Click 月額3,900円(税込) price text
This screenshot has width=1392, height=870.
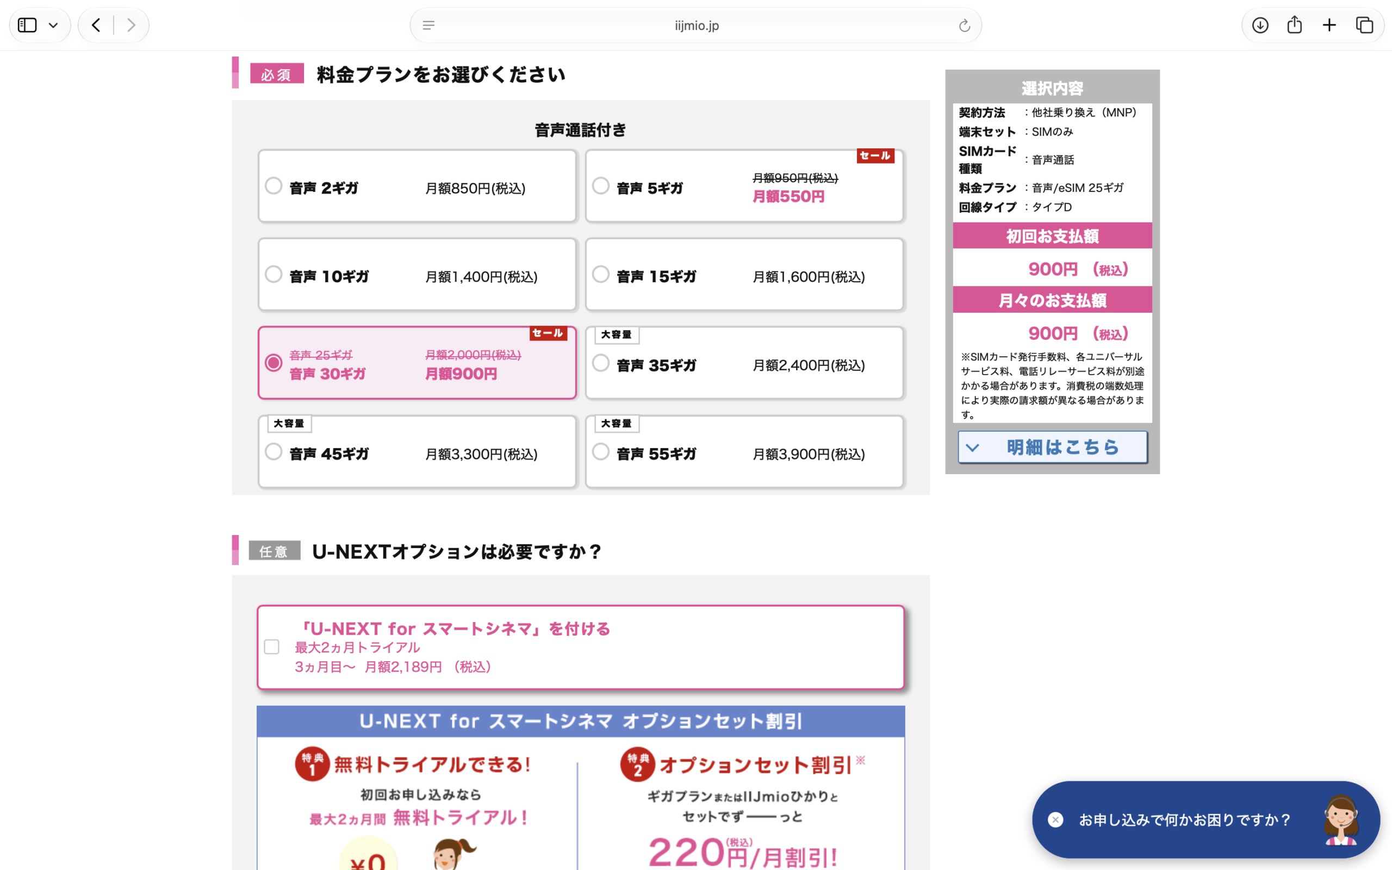pyautogui.click(x=809, y=454)
